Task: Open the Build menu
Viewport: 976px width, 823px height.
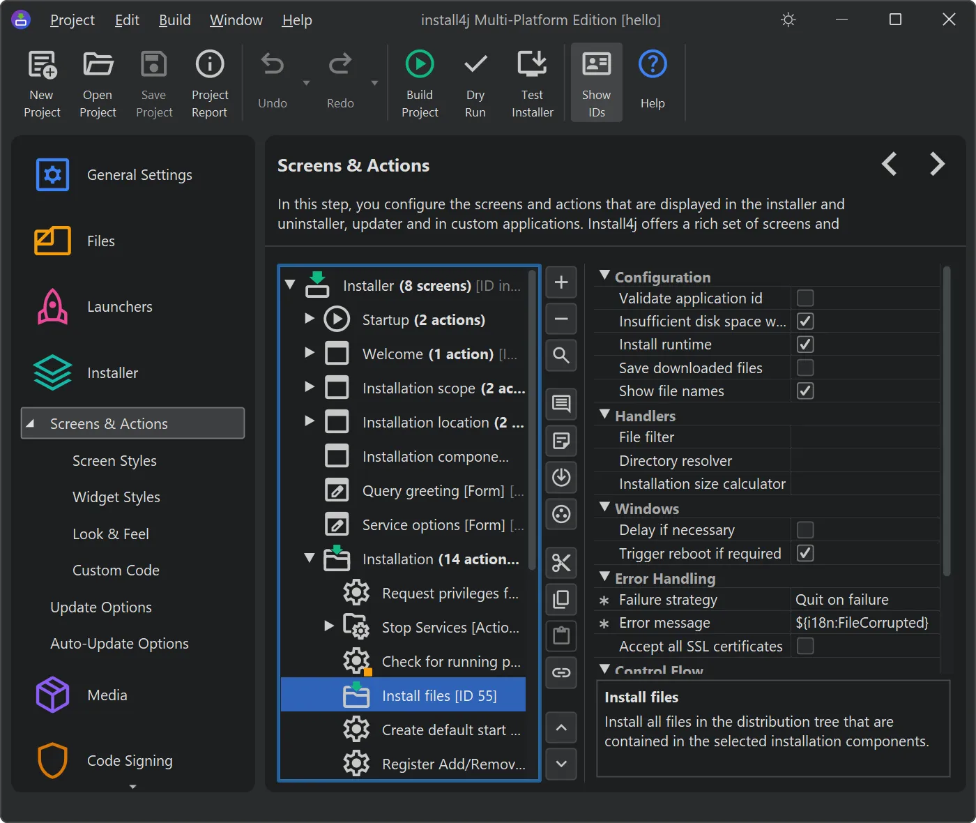Action: [x=174, y=20]
